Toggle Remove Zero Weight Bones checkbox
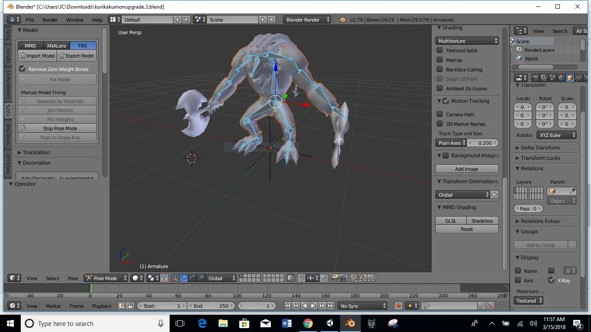The width and height of the screenshot is (591, 332). pyautogui.click(x=22, y=69)
